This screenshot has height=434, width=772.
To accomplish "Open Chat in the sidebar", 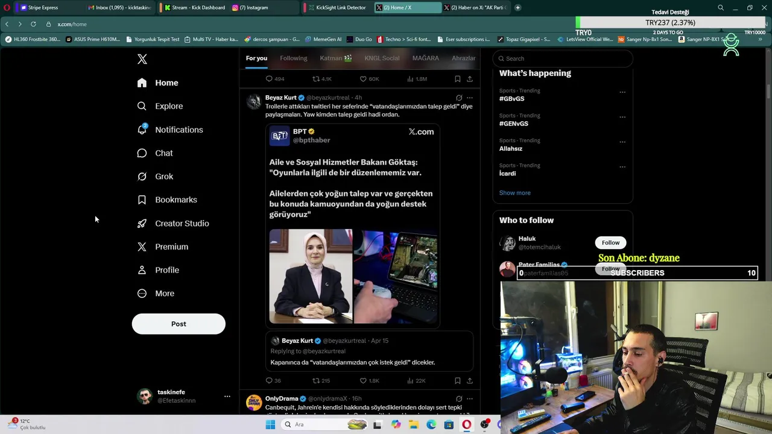I will [x=155, y=153].
